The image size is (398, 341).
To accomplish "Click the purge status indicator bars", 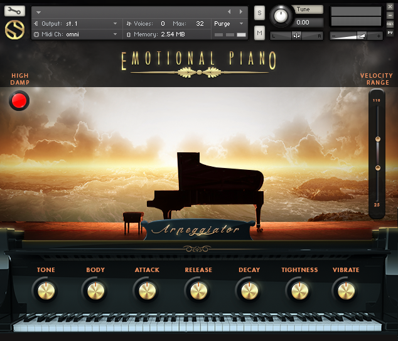I will (230, 34).
